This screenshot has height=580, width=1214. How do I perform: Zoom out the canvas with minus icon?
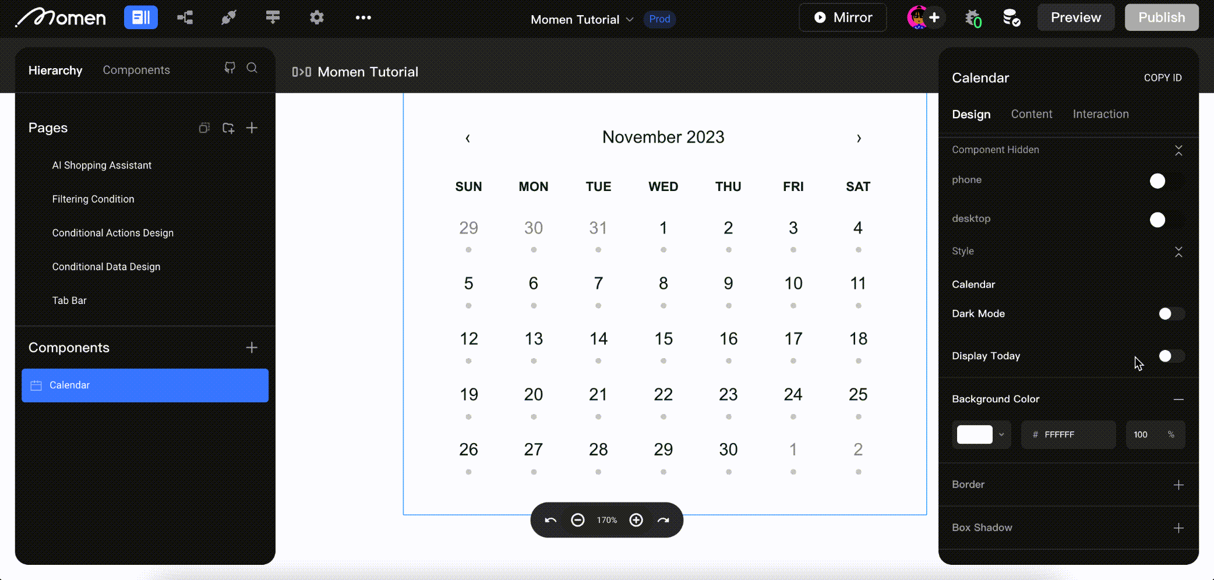click(x=577, y=520)
